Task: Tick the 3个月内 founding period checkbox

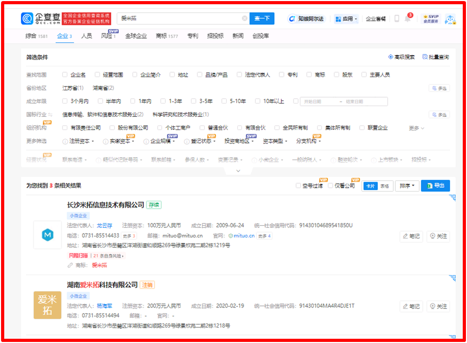Action: 65,101
